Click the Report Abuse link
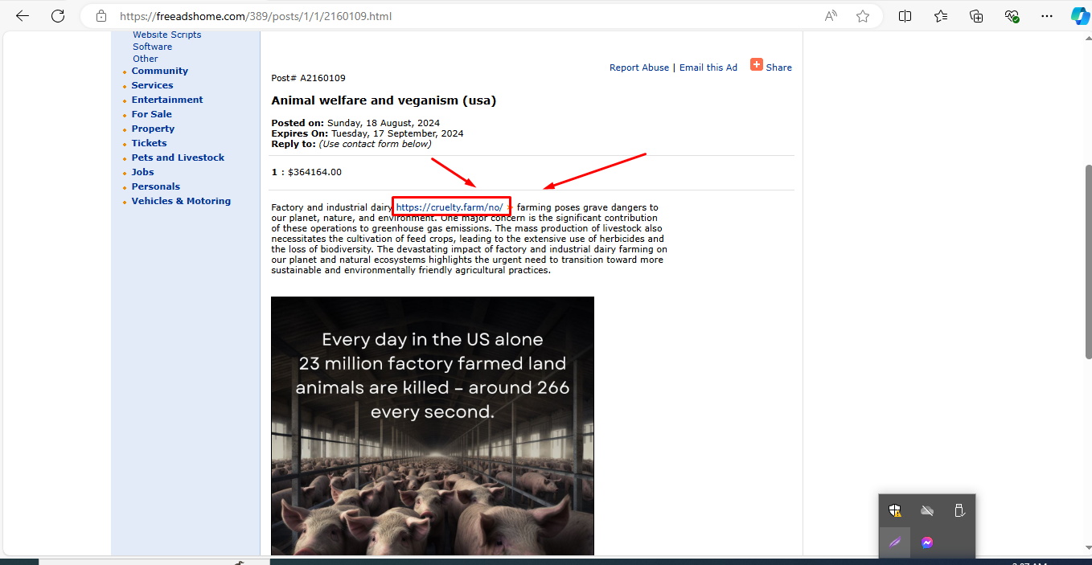Screen dimensions: 1092x565 [x=639, y=68]
